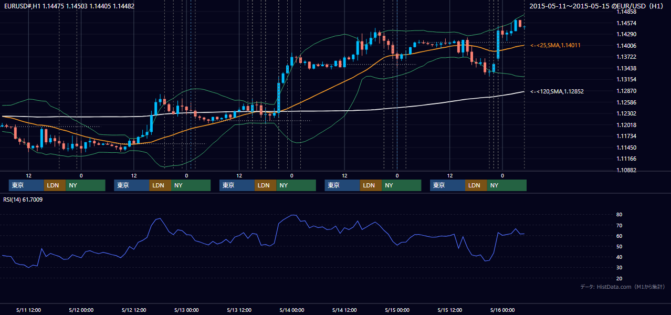This screenshot has width=671, height=315.
Task: Click the RSI(14) 61.7009 indicator label
Action: pyautogui.click(x=23, y=199)
